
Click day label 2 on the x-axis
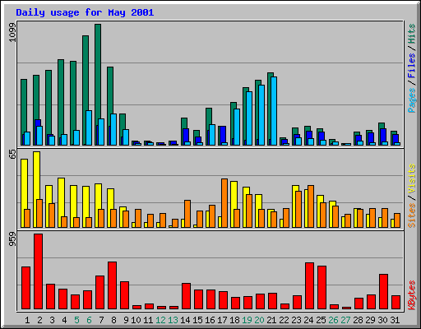click(x=39, y=320)
